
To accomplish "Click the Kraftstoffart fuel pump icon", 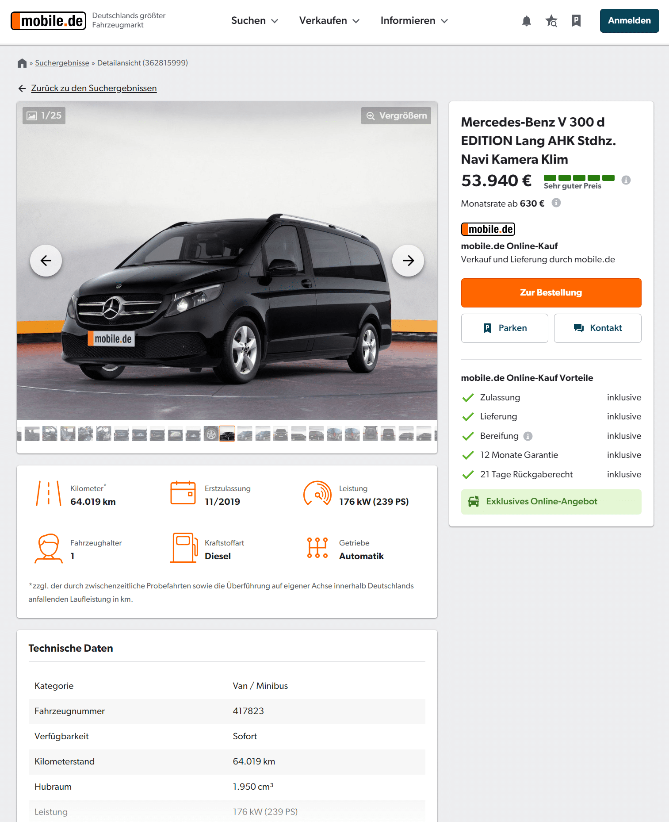I will coord(184,548).
